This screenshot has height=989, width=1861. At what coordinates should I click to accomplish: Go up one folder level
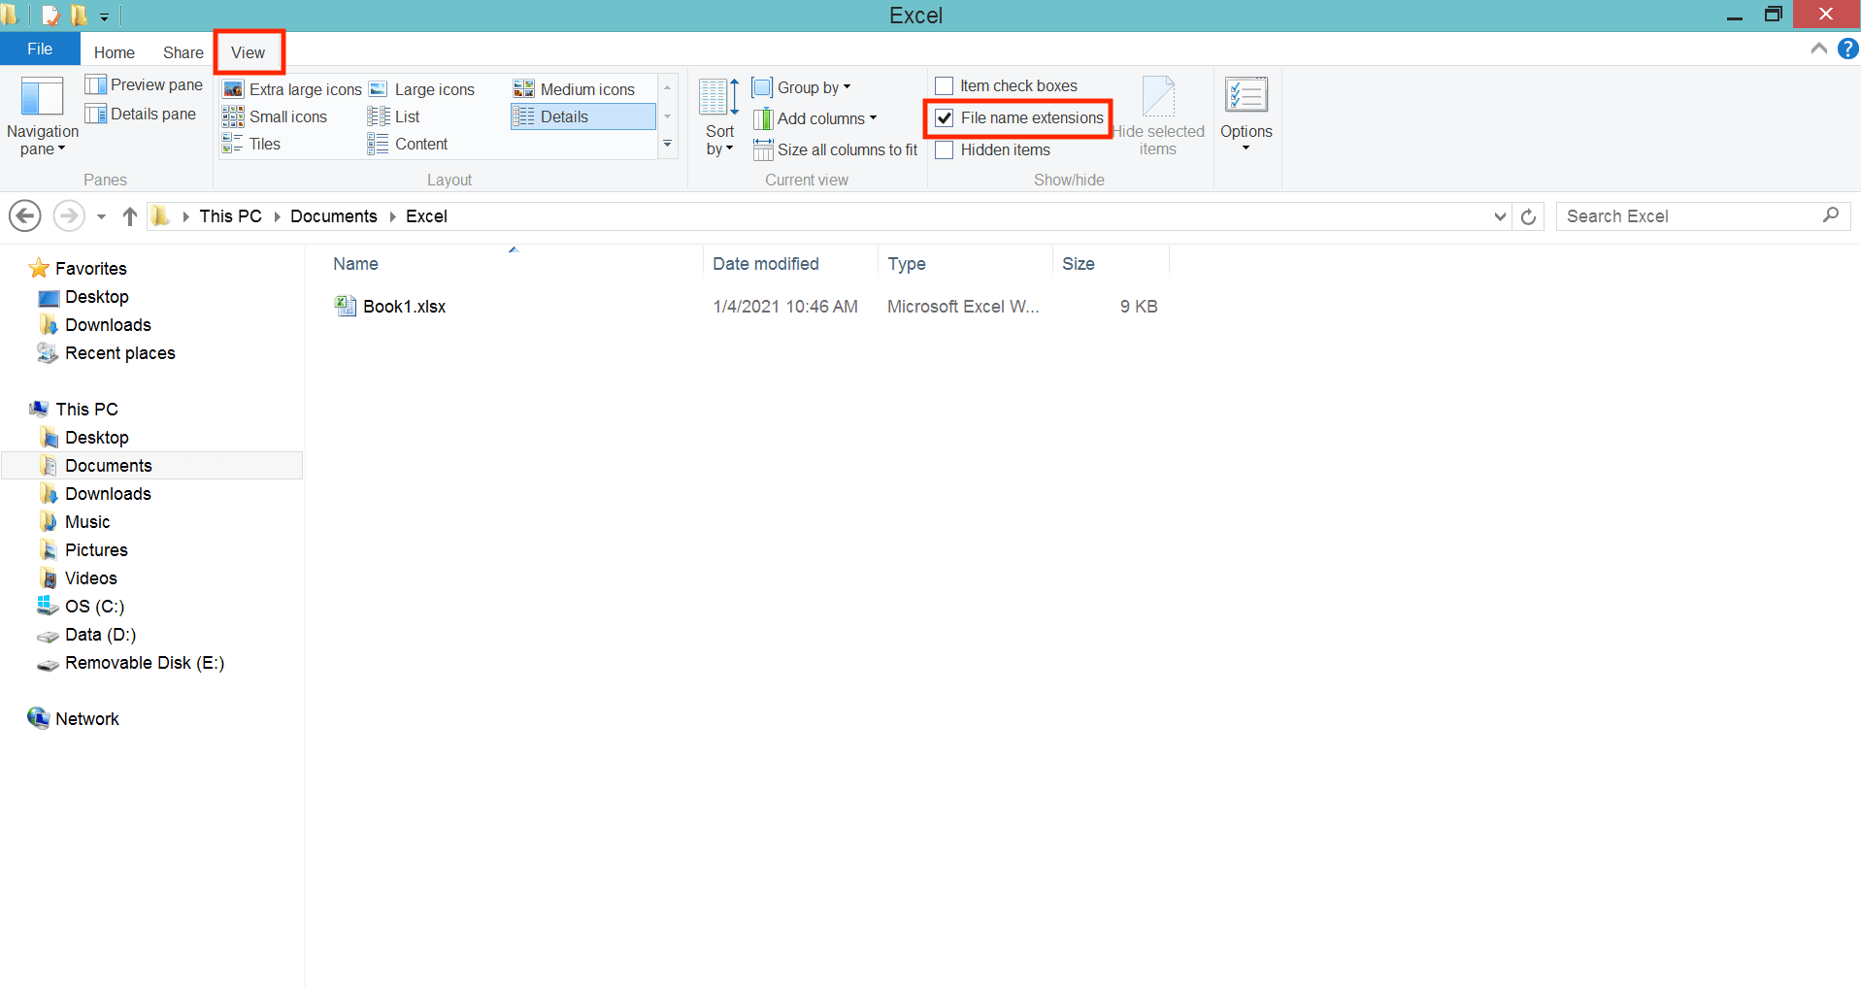coord(130,216)
